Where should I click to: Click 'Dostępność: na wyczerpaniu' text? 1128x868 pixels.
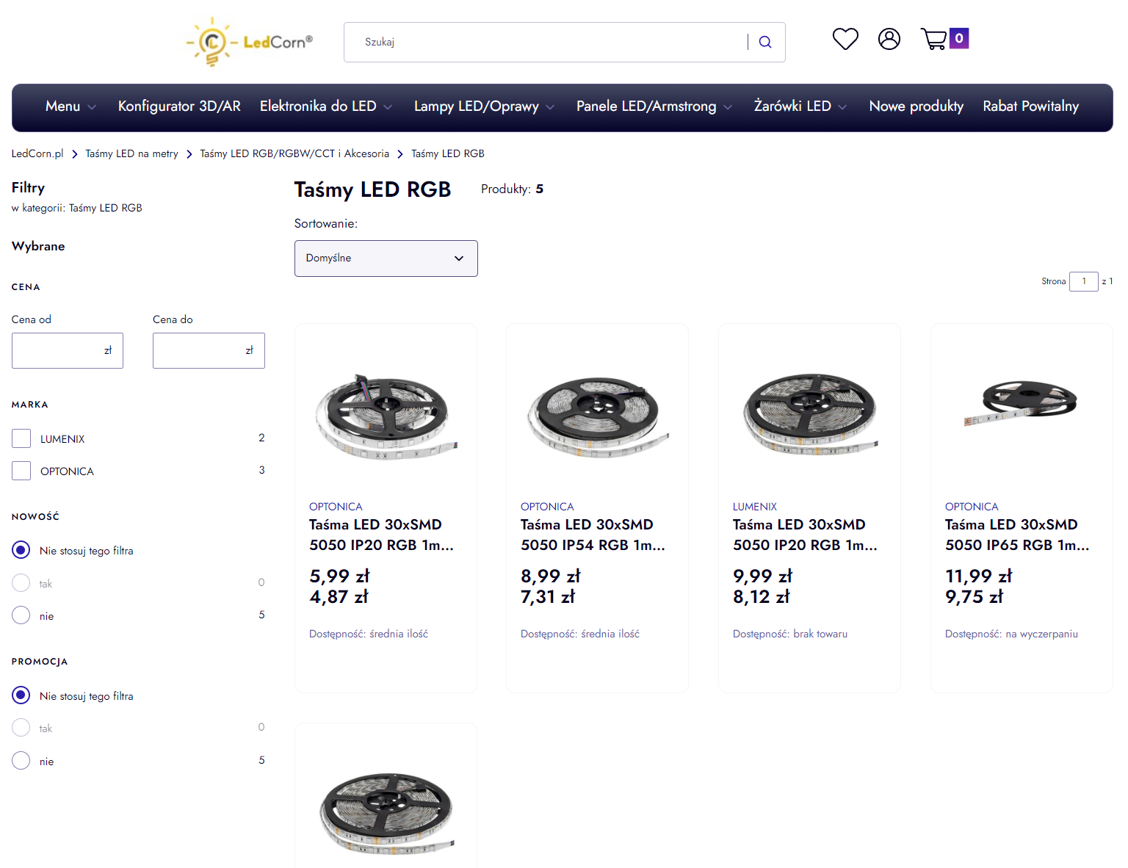1011,634
